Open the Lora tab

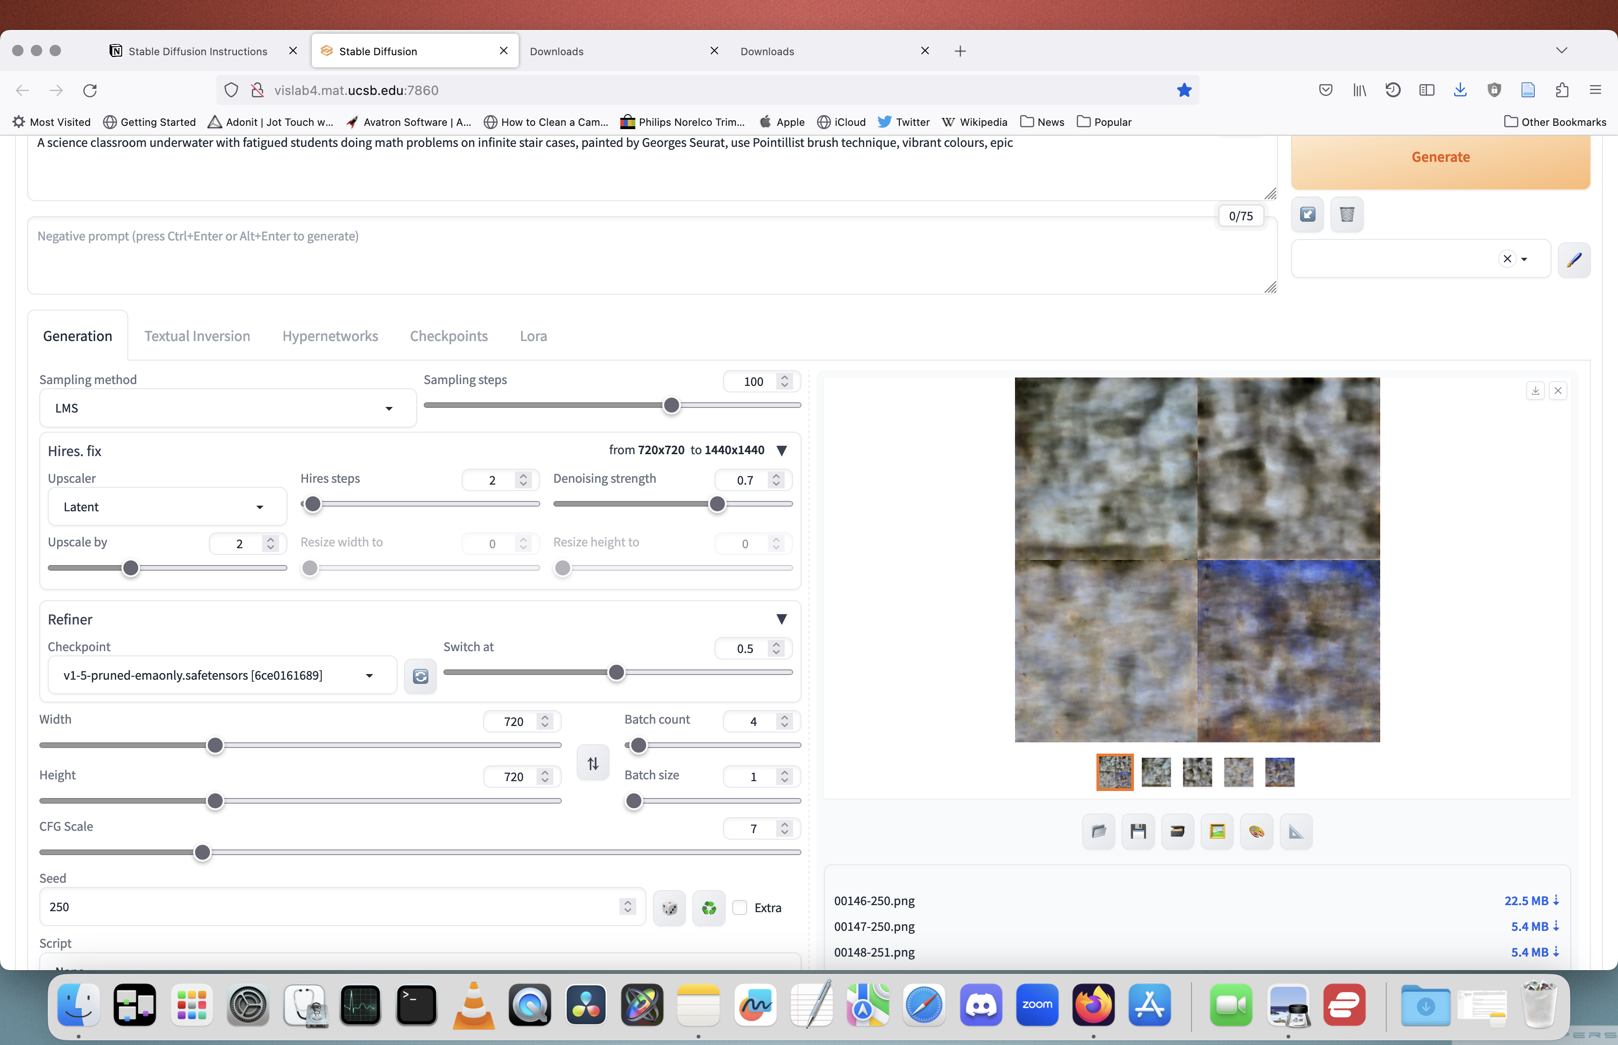(x=533, y=336)
